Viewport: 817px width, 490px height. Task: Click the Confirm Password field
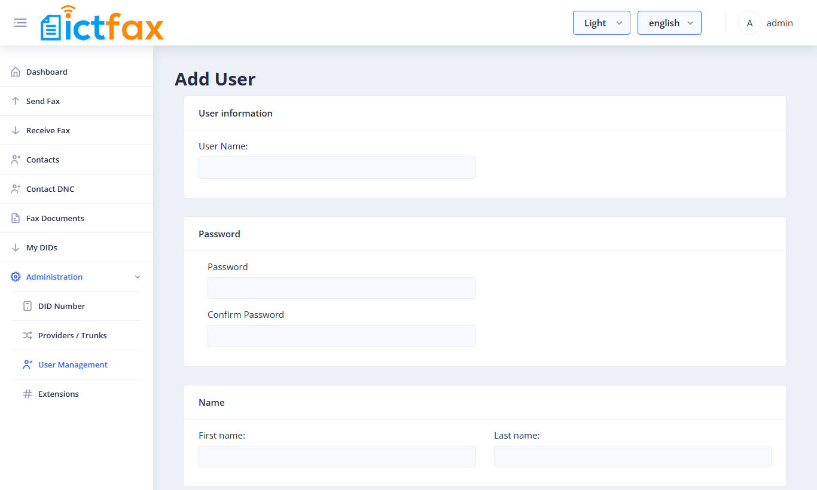pyautogui.click(x=342, y=336)
